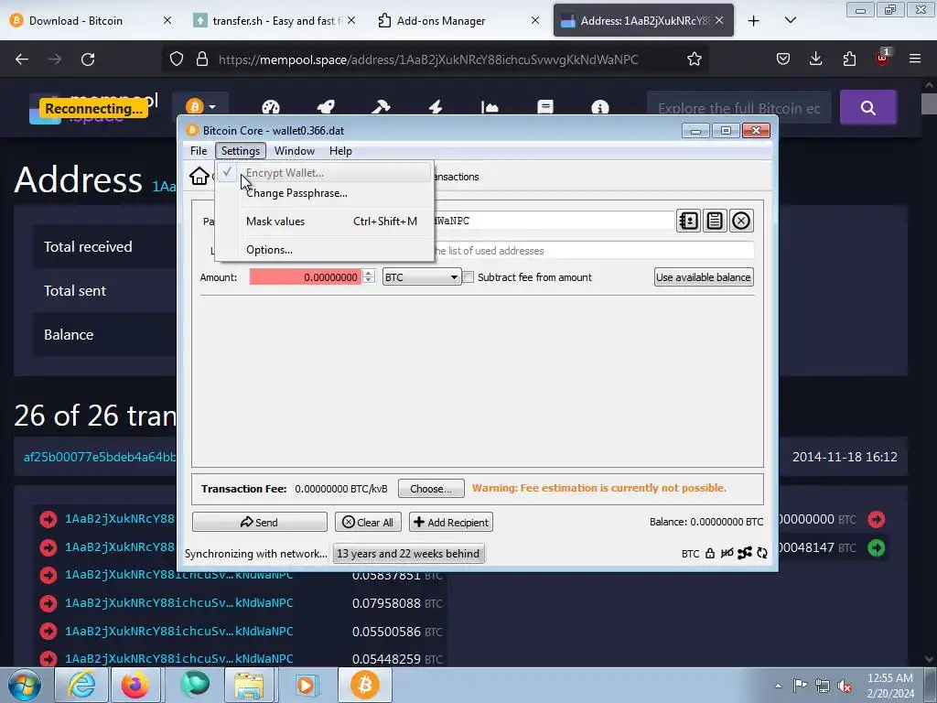937x703 pixels.
Task: Click the Send button
Action: tap(259, 522)
